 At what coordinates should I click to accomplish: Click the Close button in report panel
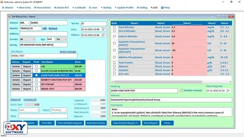pos(167,123)
